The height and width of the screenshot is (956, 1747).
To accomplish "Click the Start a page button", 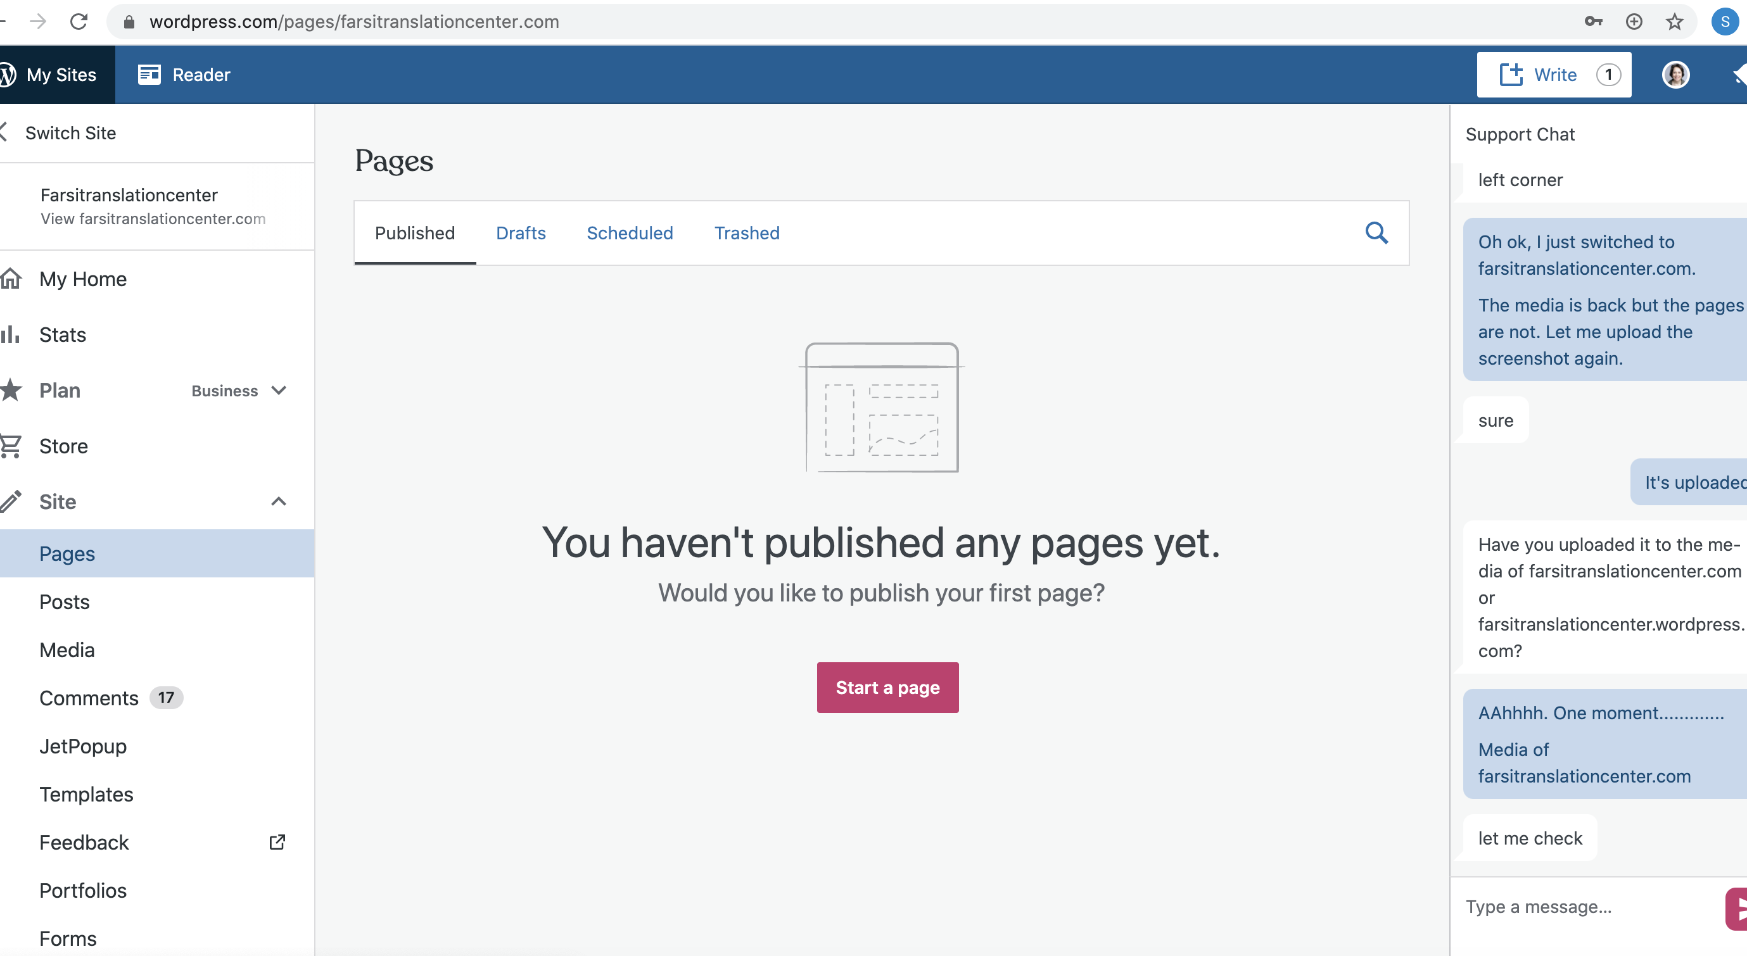I will (x=887, y=688).
